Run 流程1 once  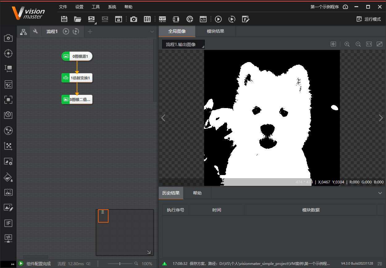pos(66,31)
